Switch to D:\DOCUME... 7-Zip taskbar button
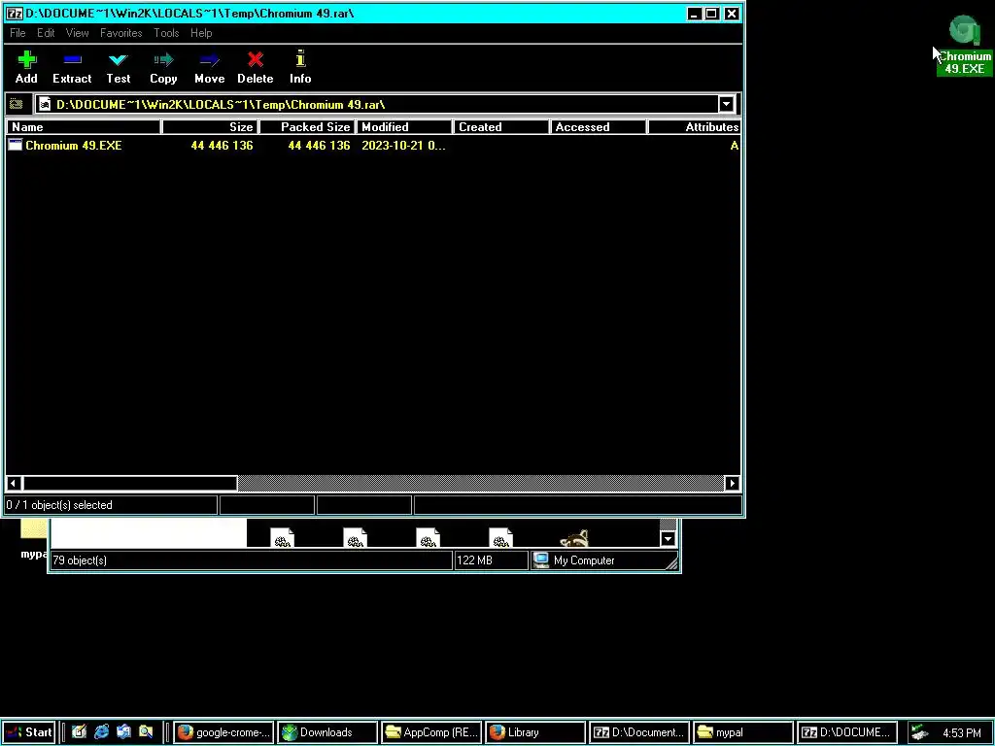995x746 pixels. [847, 732]
